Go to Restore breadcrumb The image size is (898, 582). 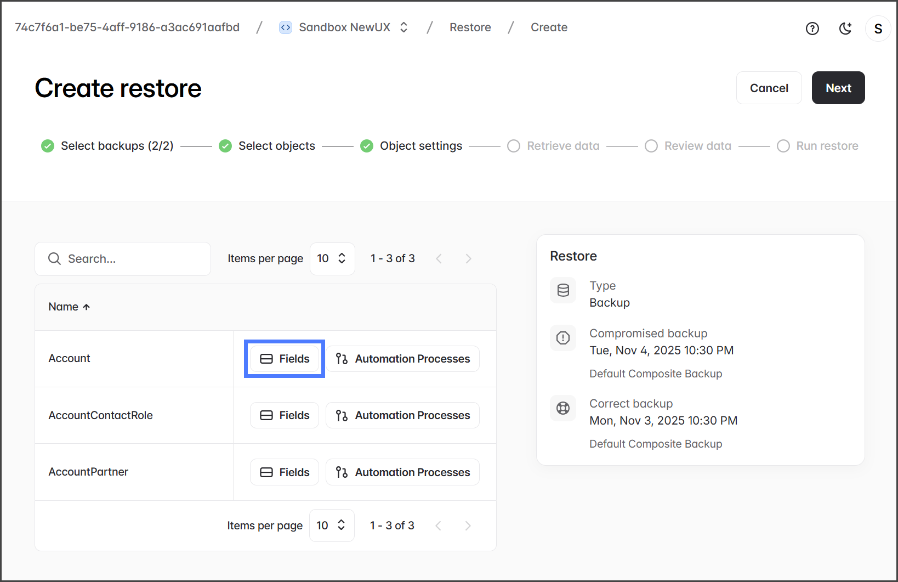click(470, 27)
